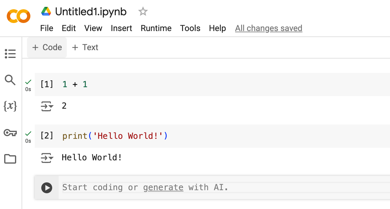Click the 0s runtime under cell [1]
Viewport: 390px width, 209px height.
click(28, 89)
